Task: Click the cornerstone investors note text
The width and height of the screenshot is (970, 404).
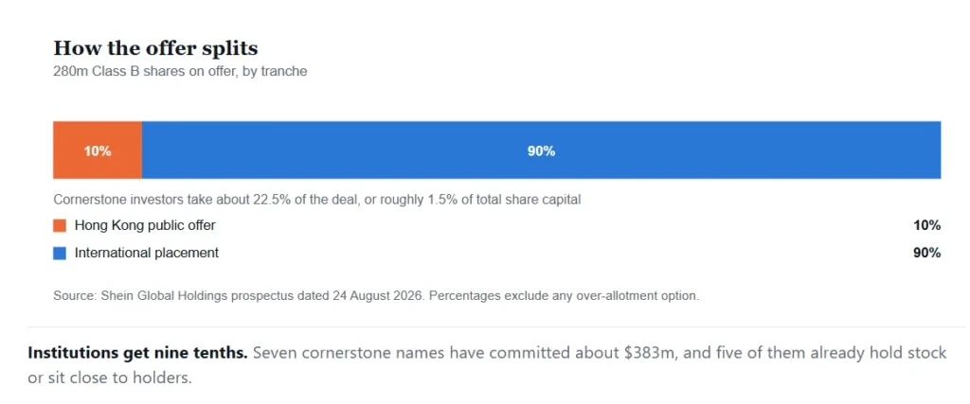Action: click(316, 201)
